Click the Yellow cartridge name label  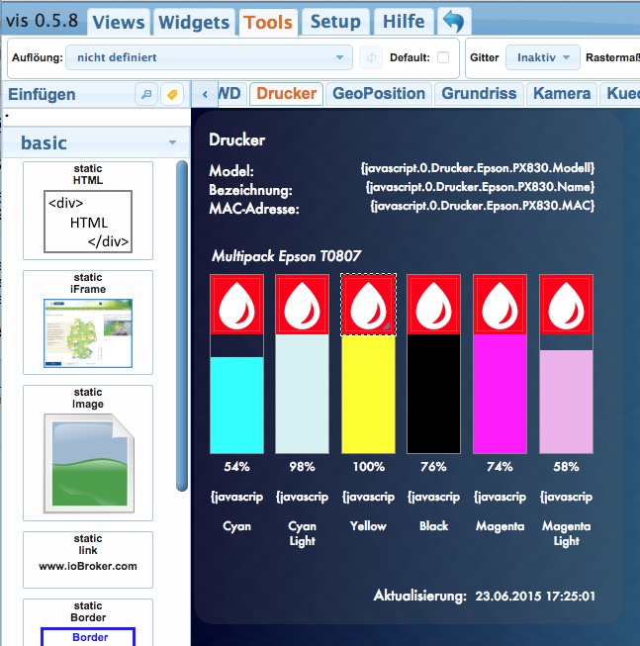pyautogui.click(x=368, y=526)
